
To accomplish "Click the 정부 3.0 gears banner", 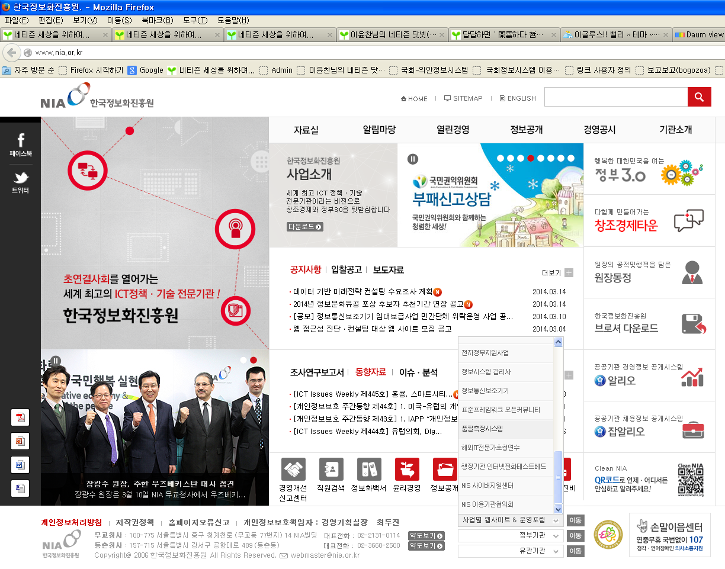I will pos(649,169).
